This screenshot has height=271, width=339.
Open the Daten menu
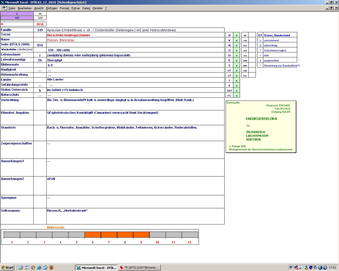click(x=86, y=8)
